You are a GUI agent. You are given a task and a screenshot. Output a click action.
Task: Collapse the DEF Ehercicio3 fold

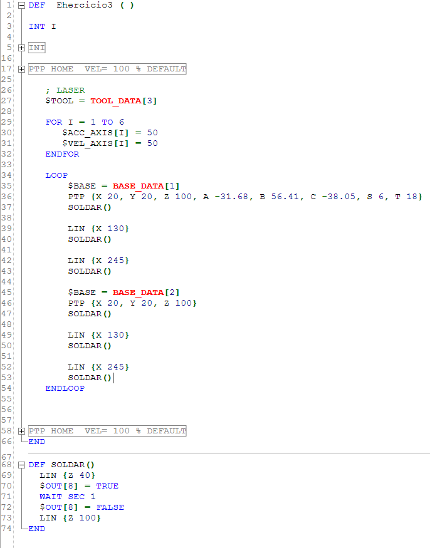tap(22, 5)
